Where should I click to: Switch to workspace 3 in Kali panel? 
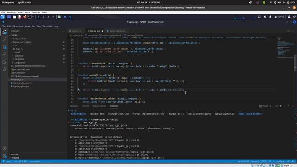48,17
